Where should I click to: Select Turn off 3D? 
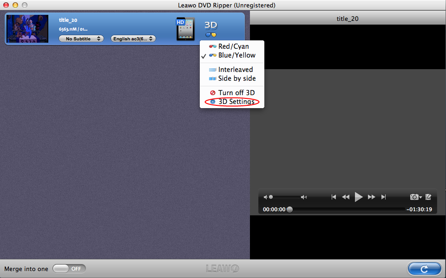click(x=232, y=93)
